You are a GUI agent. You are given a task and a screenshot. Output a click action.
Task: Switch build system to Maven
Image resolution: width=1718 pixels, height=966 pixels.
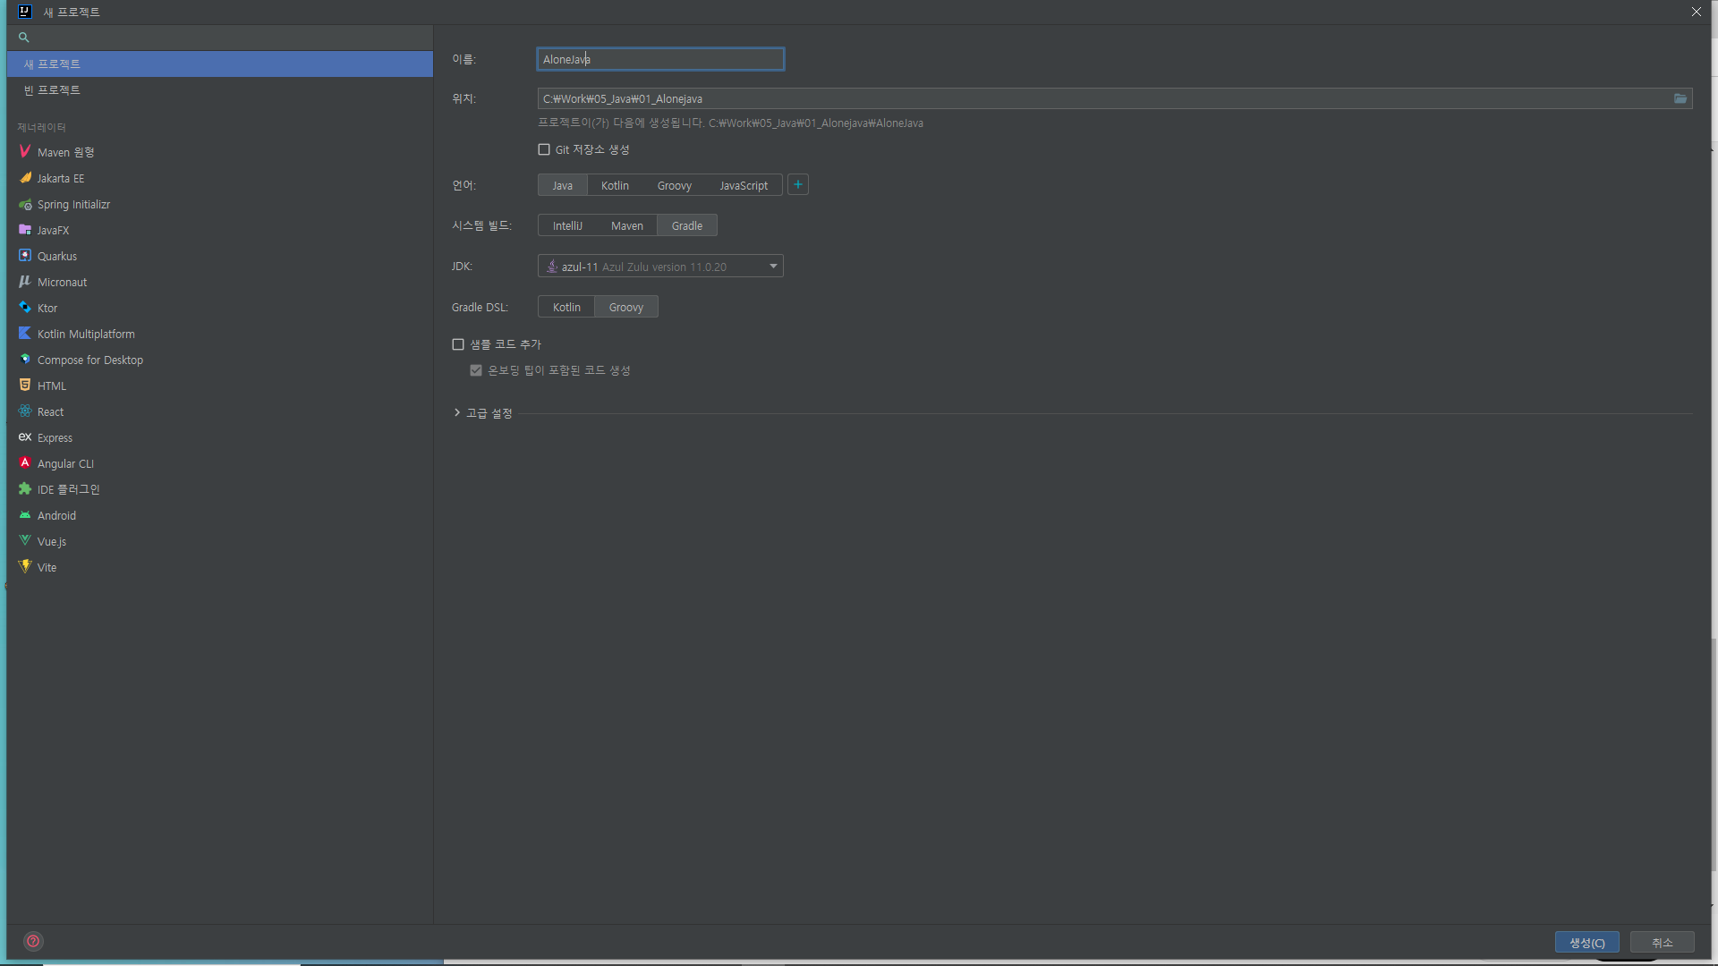[x=626, y=225]
